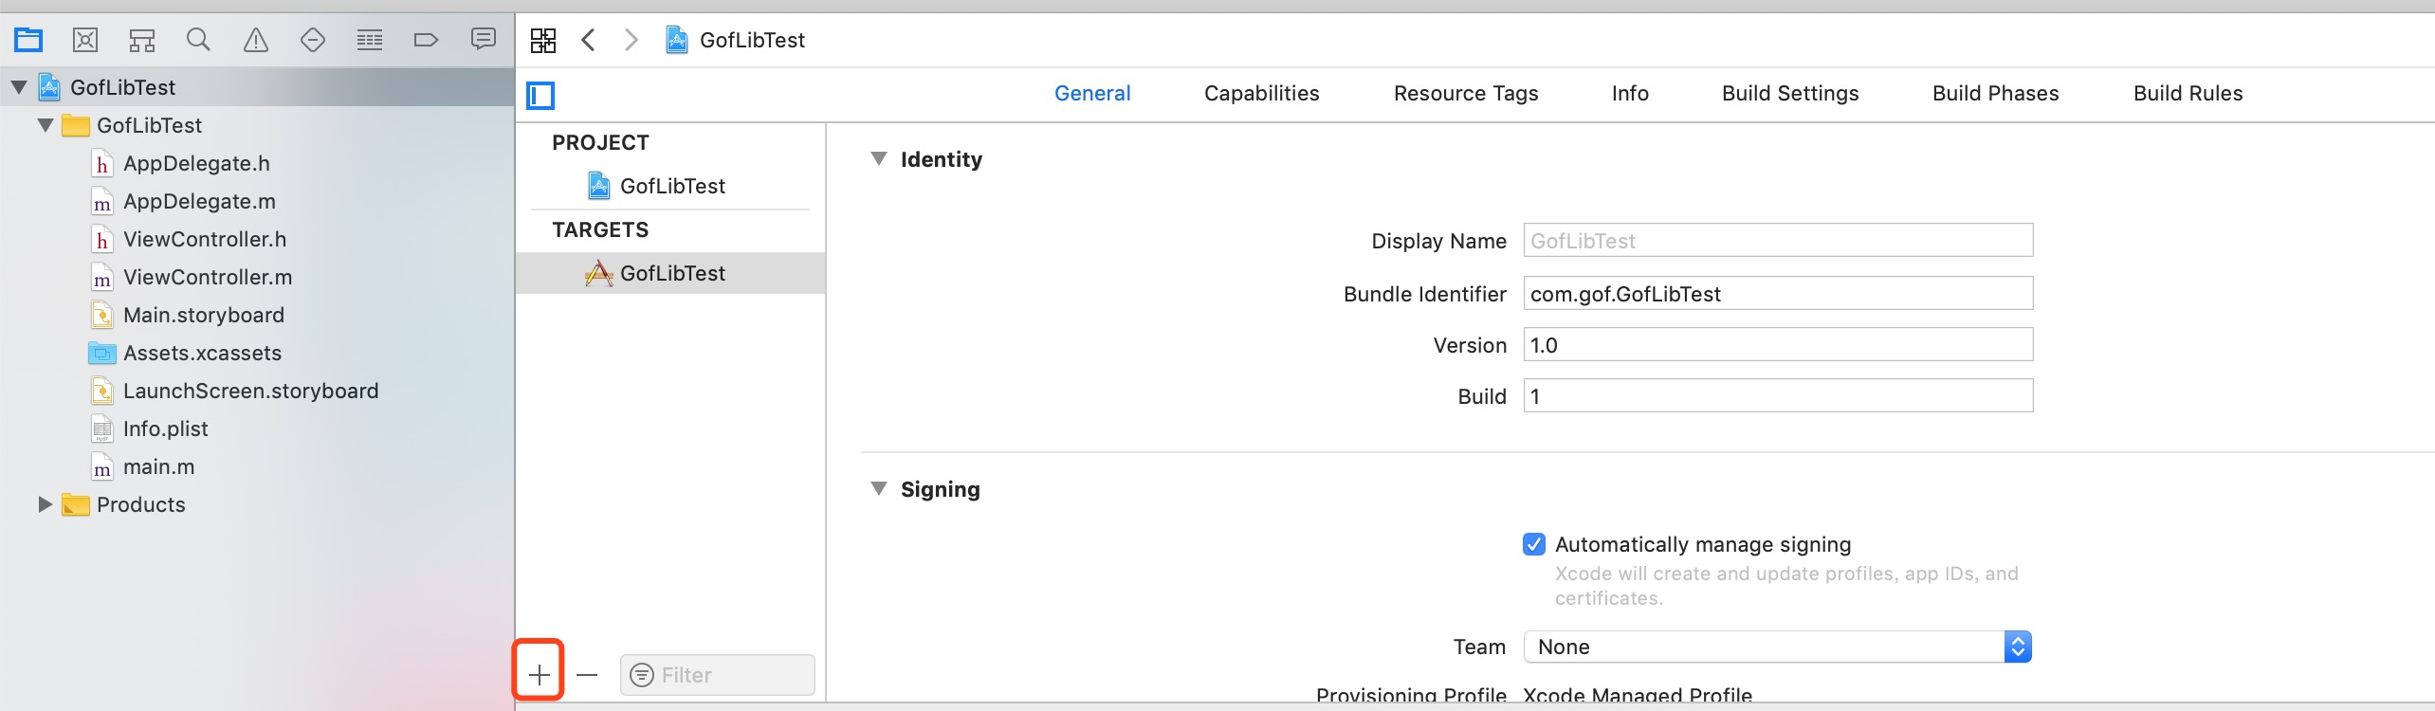Switch to the Build Rules tab

coord(2188,93)
